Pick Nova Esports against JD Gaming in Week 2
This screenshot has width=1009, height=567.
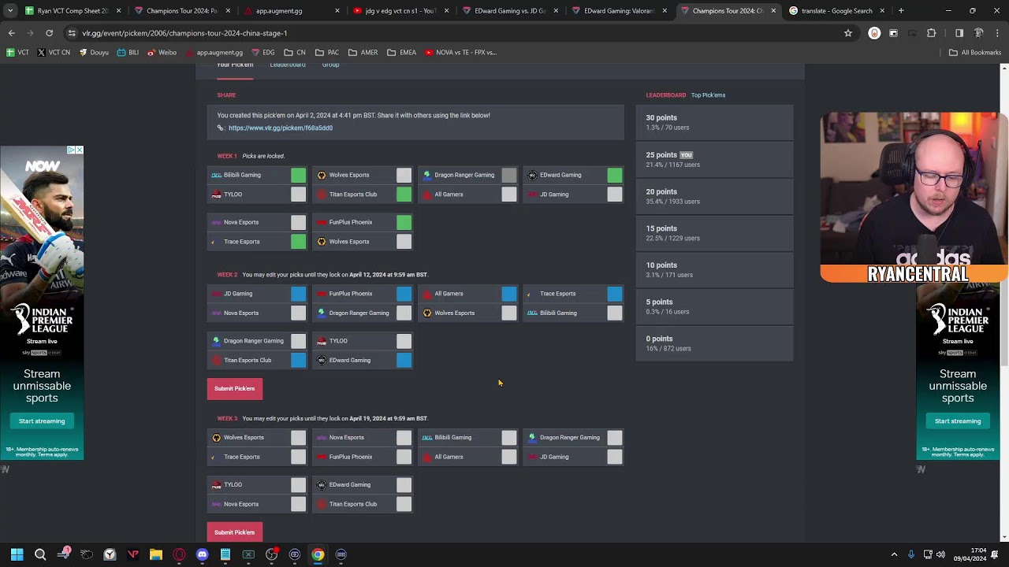click(x=298, y=313)
